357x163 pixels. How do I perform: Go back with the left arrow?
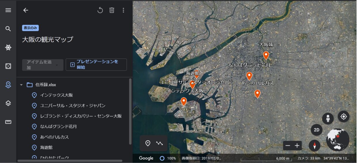[x=26, y=10]
